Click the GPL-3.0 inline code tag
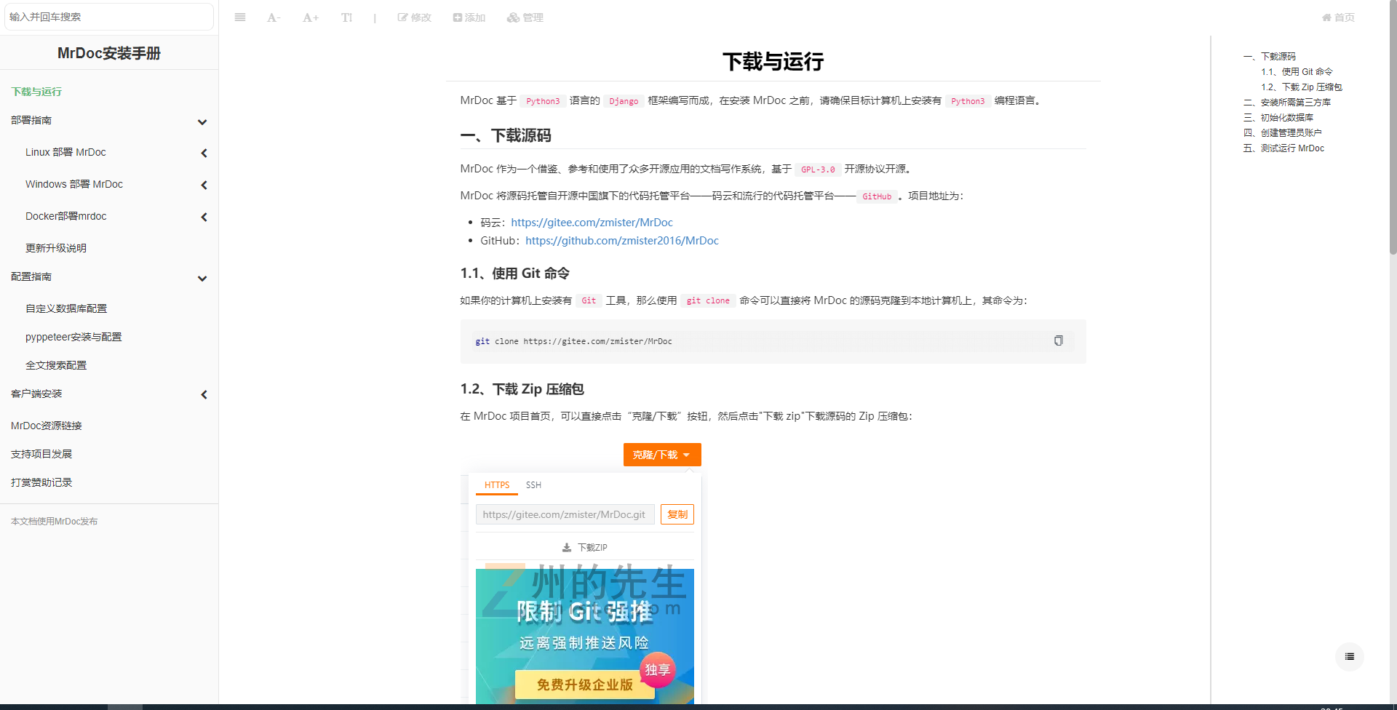Image resolution: width=1397 pixels, height=710 pixels. tap(818, 169)
